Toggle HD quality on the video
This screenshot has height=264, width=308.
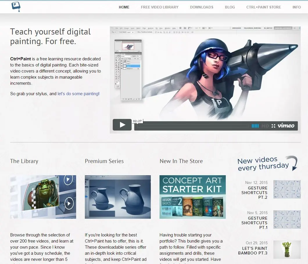point(265,126)
